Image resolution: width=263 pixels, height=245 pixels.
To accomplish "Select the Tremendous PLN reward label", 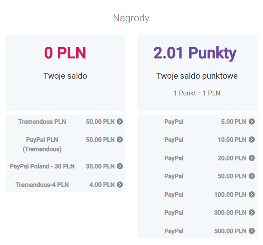I will (42, 122).
